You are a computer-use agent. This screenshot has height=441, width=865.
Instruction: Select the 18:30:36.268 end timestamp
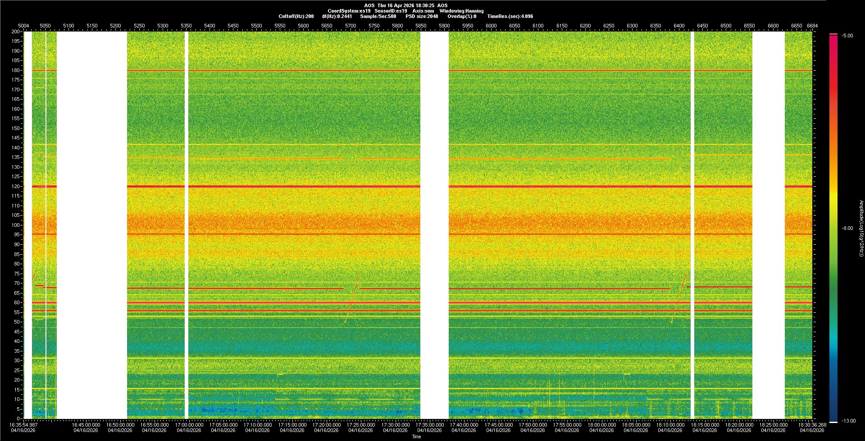812,424
